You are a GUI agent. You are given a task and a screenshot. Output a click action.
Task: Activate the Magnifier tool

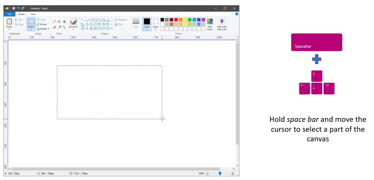64,27
